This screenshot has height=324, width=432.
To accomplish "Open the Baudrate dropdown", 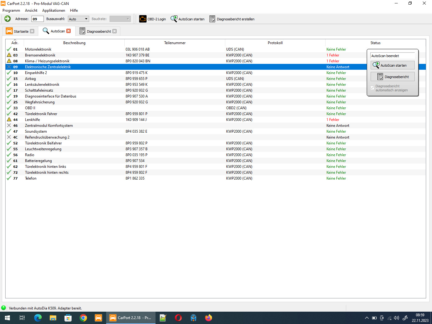I will [x=128, y=19].
